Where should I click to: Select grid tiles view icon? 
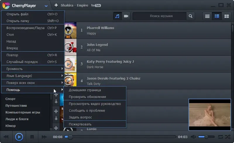pyautogui.click(x=226, y=16)
